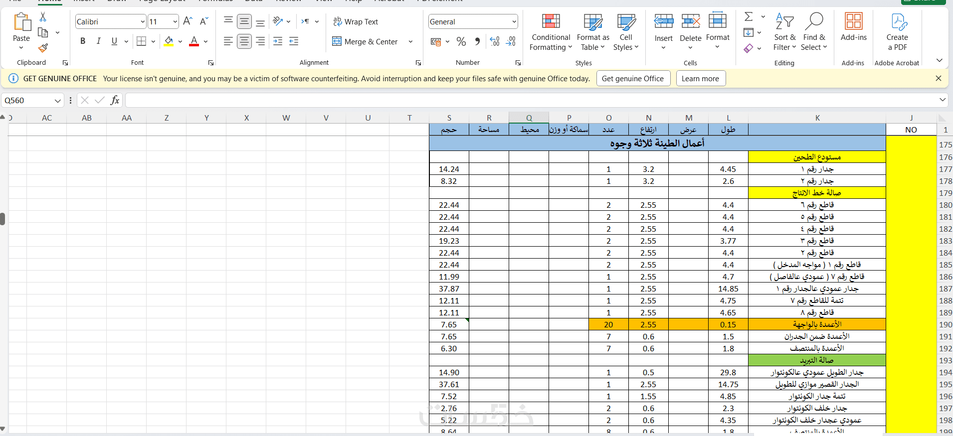953x436 pixels.
Task: Collapse the ribbon with the chevron
Action: 940,60
